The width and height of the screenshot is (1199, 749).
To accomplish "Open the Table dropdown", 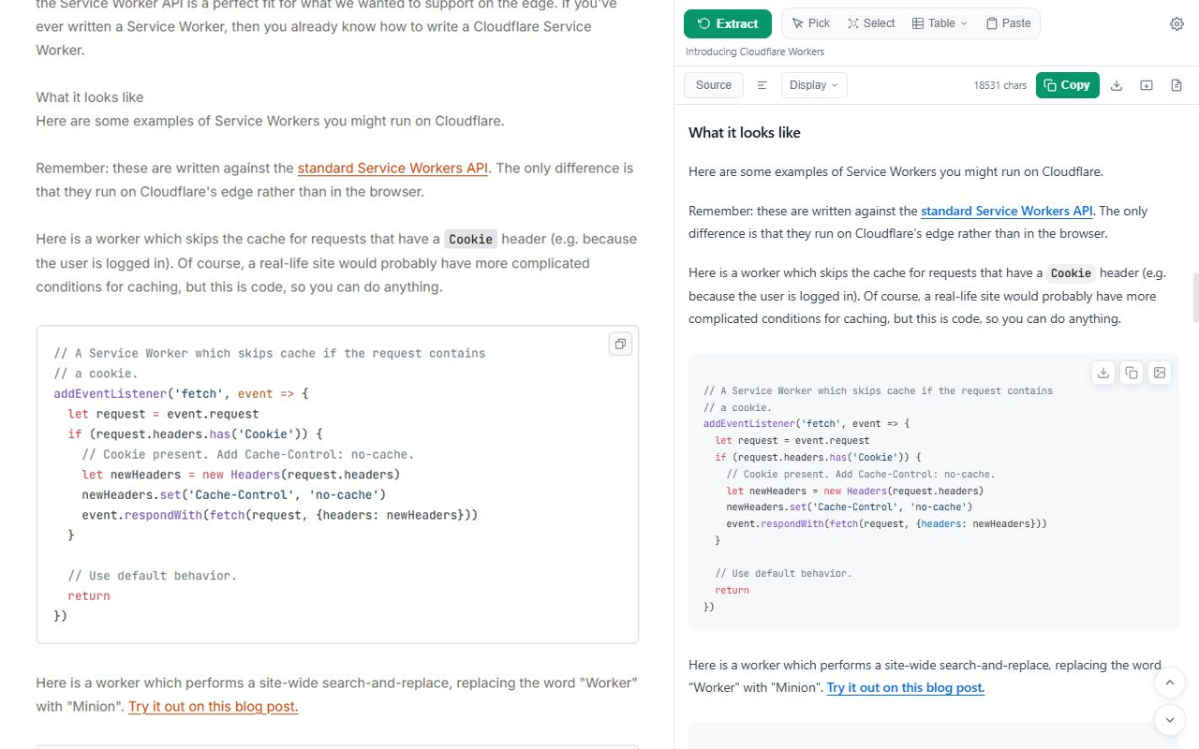I will 940,23.
